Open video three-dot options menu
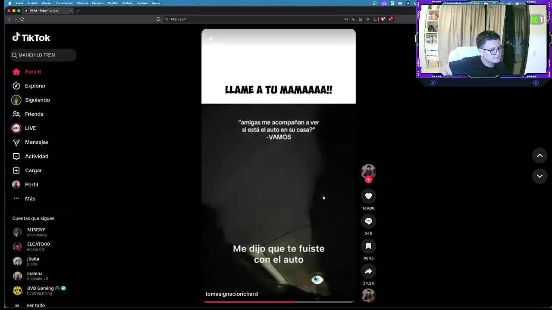This screenshot has width=552, height=310. tap(345, 39)
